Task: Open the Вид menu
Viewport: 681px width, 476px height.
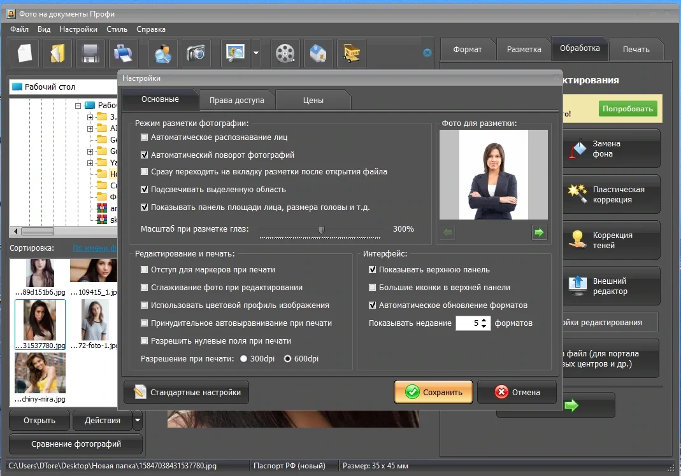Action: pyautogui.click(x=44, y=29)
